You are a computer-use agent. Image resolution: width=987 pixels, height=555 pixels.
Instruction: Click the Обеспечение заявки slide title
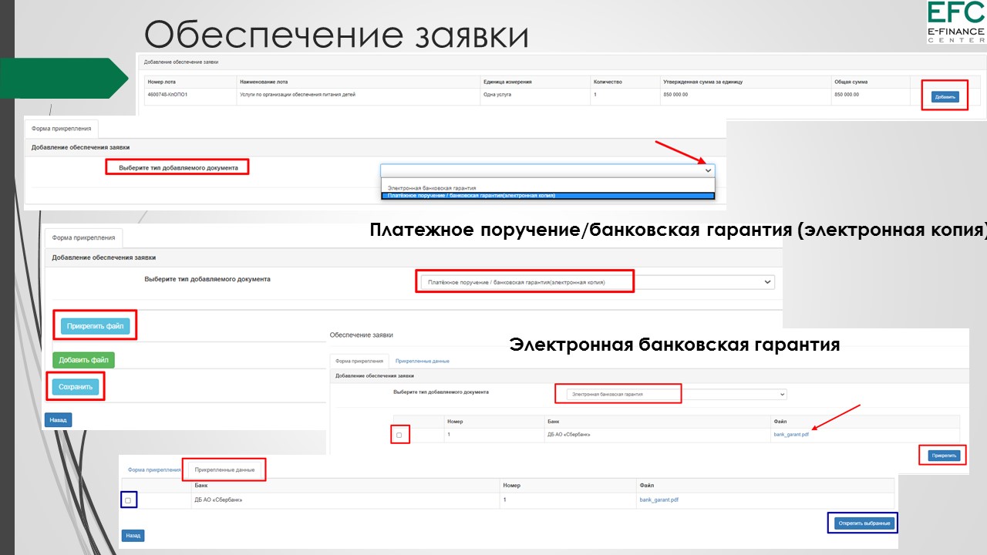click(x=336, y=35)
